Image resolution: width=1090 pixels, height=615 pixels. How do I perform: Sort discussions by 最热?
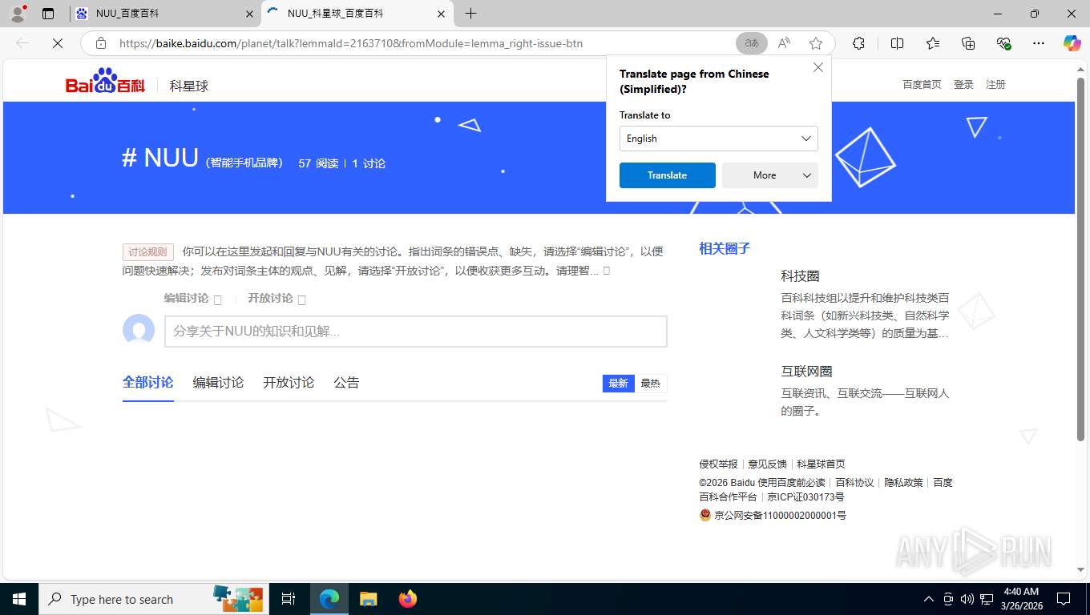point(650,384)
